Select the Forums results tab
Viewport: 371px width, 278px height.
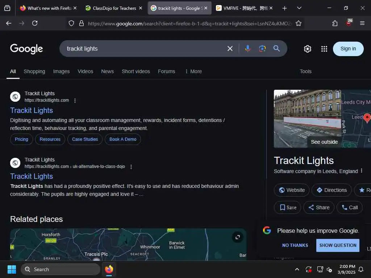(167, 71)
